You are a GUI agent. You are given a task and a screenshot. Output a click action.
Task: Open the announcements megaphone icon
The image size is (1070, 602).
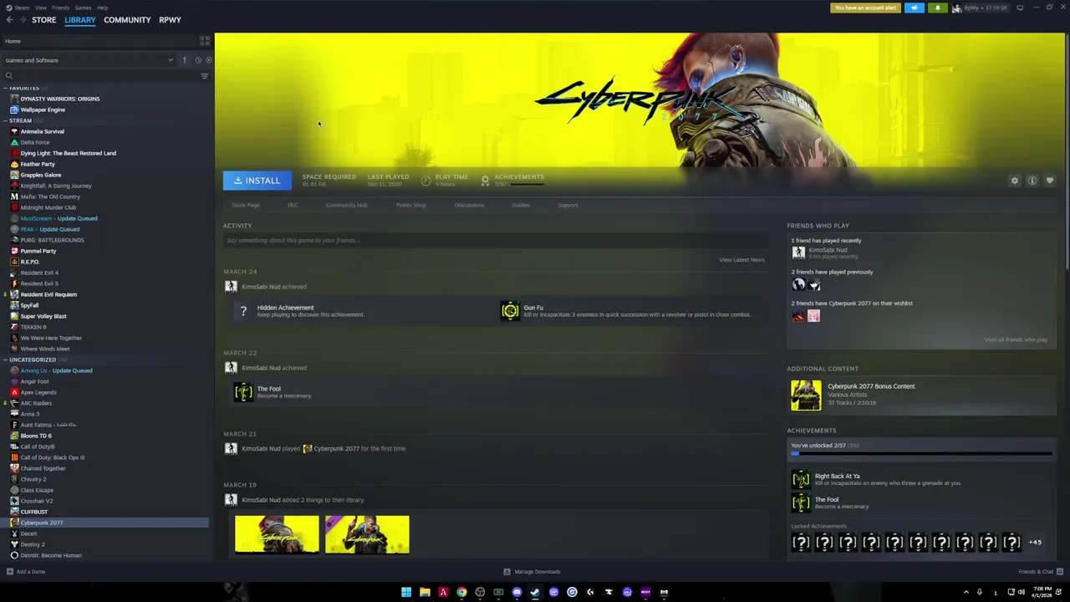coord(914,8)
